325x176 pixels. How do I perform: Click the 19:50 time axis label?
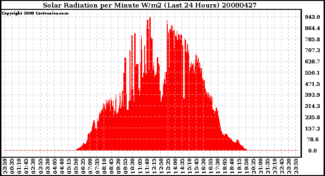[246, 166]
